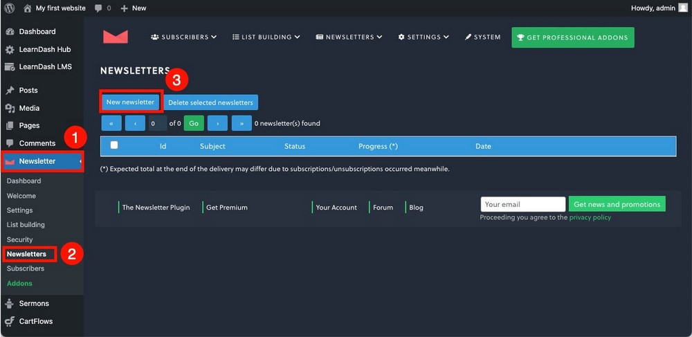Screen dimensions: 692x337
Task: Click the WordPress logo icon
Action: pyautogui.click(x=9, y=8)
